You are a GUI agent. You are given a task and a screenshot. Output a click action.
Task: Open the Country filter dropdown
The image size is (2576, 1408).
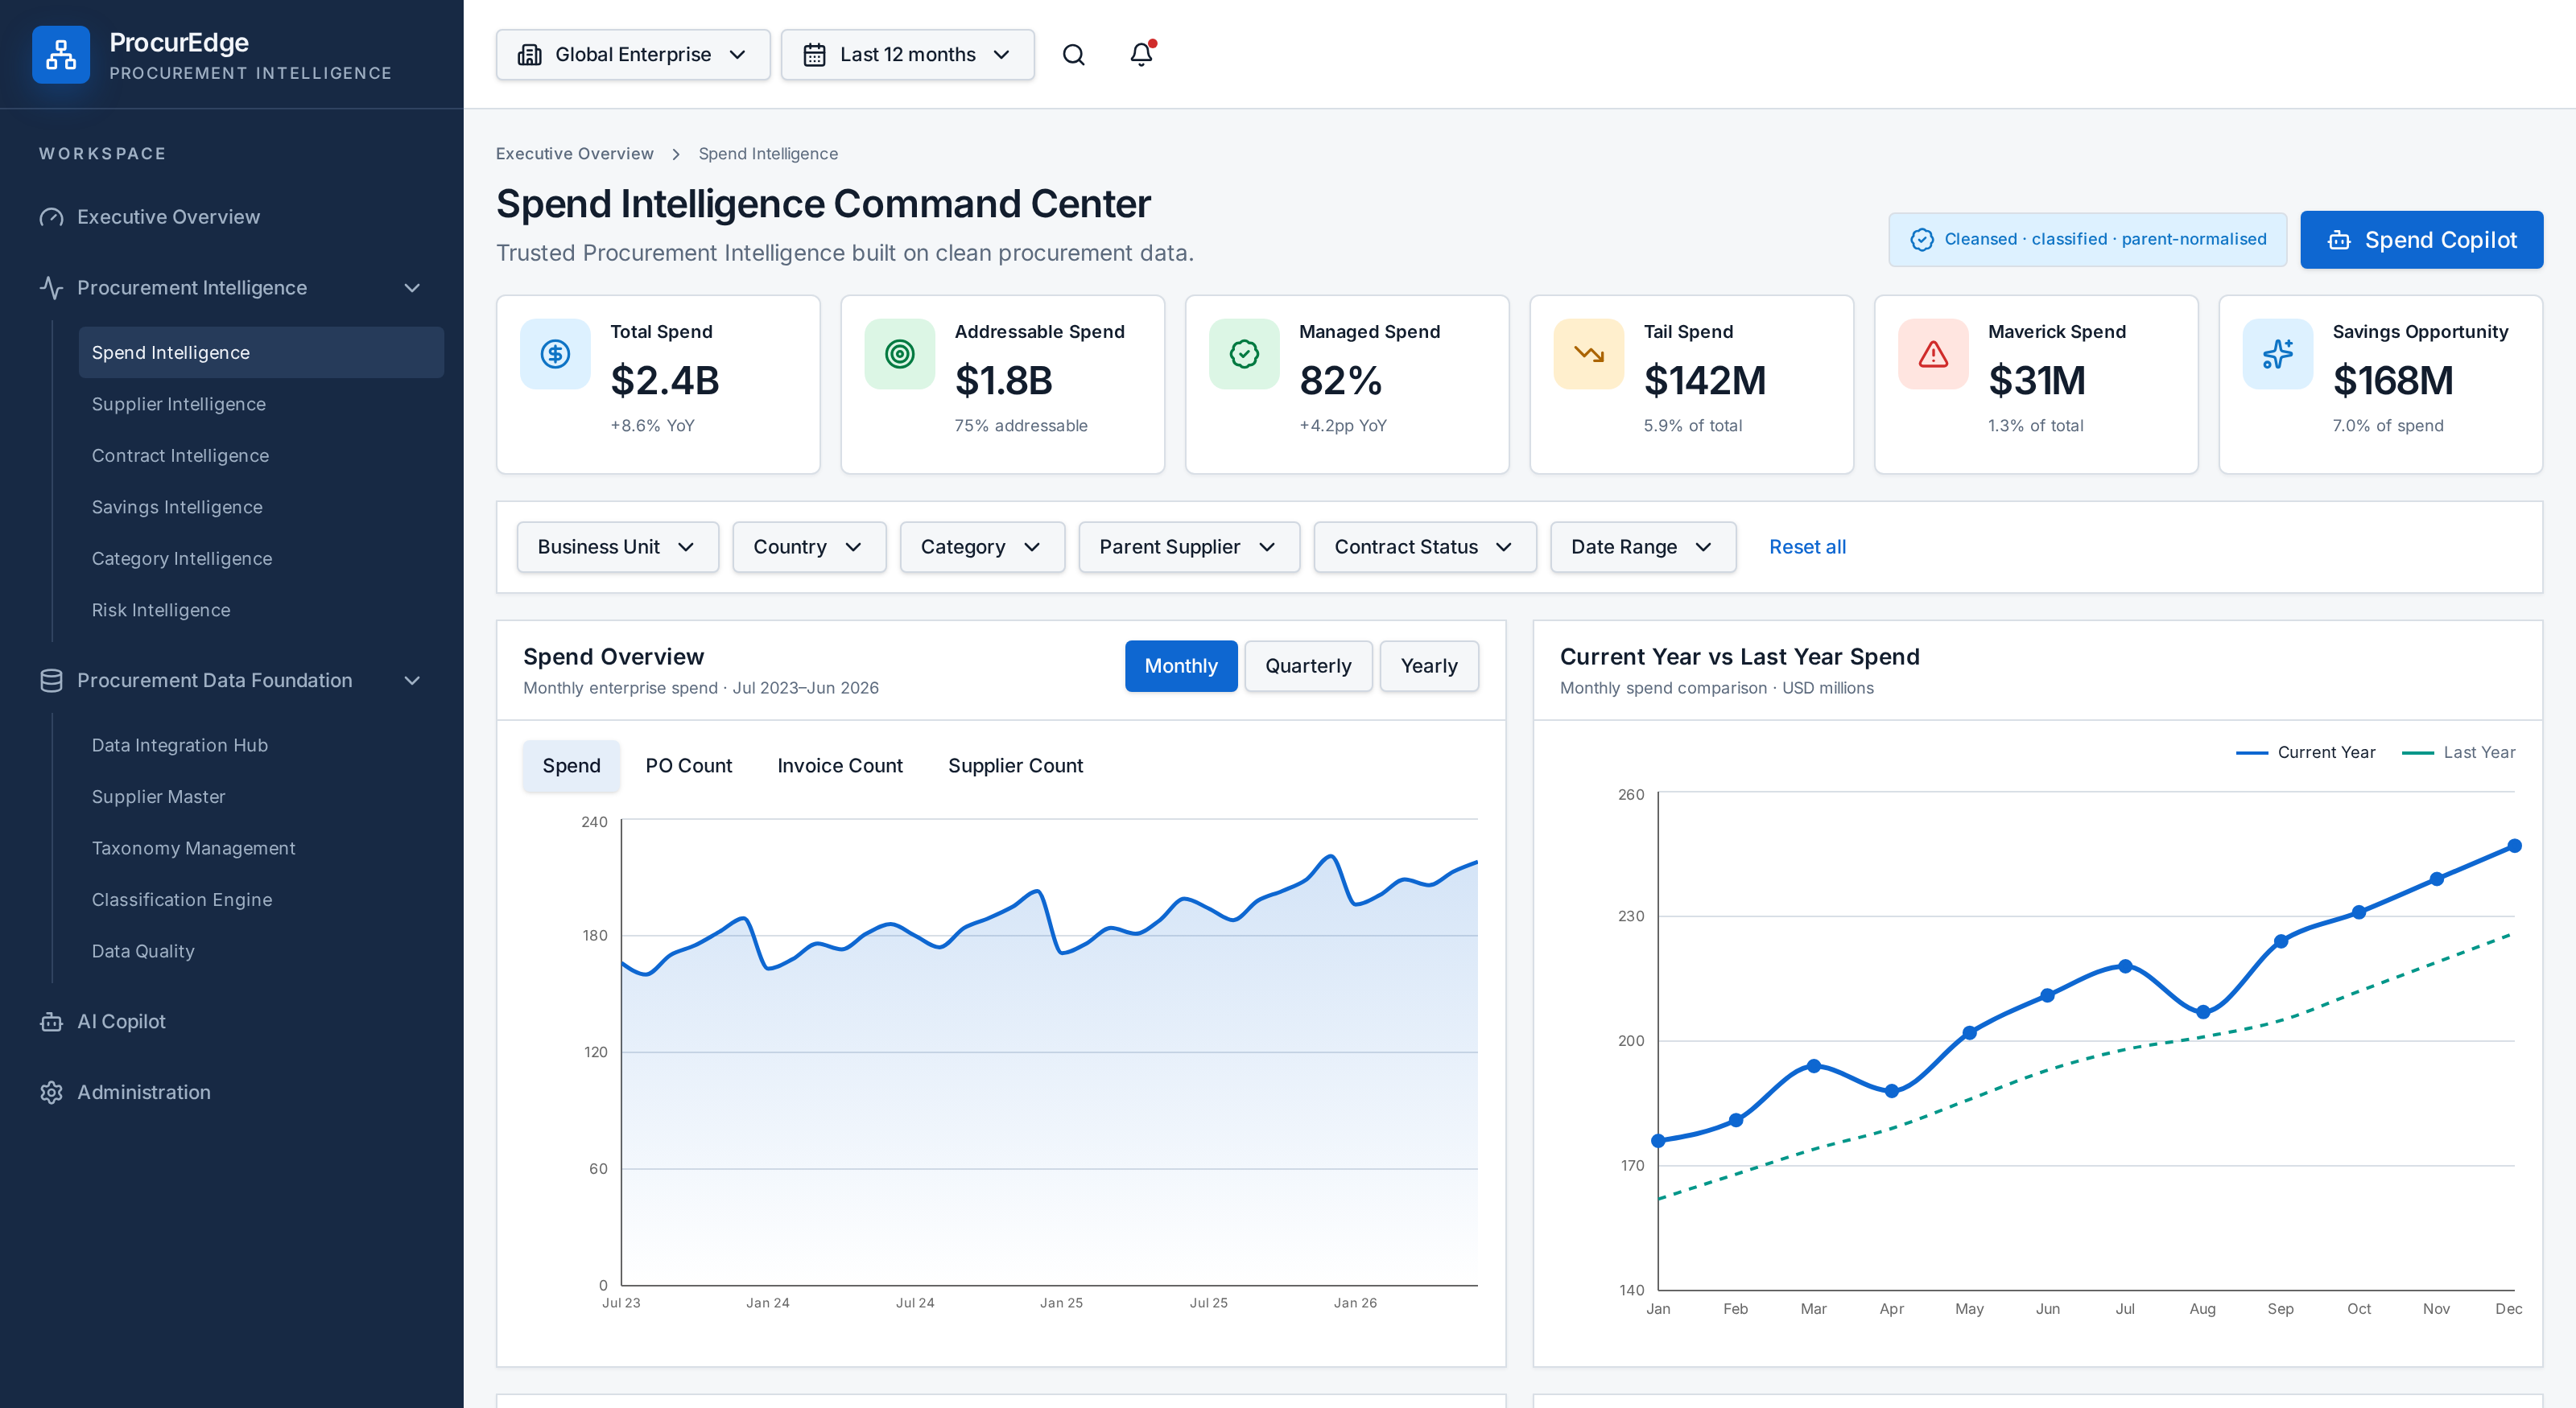(x=809, y=546)
